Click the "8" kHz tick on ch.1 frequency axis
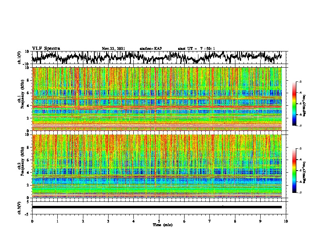Screen dimensions: 322x248 pos(29,80)
